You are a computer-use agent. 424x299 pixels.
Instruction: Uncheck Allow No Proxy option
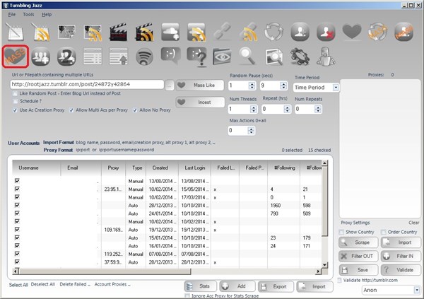(135, 110)
